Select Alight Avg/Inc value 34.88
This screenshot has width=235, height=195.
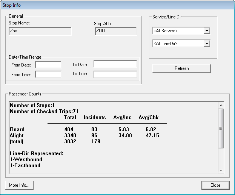(125, 135)
